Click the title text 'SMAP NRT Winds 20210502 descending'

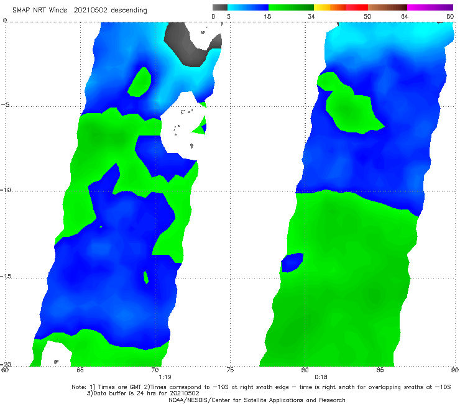[x=80, y=11]
